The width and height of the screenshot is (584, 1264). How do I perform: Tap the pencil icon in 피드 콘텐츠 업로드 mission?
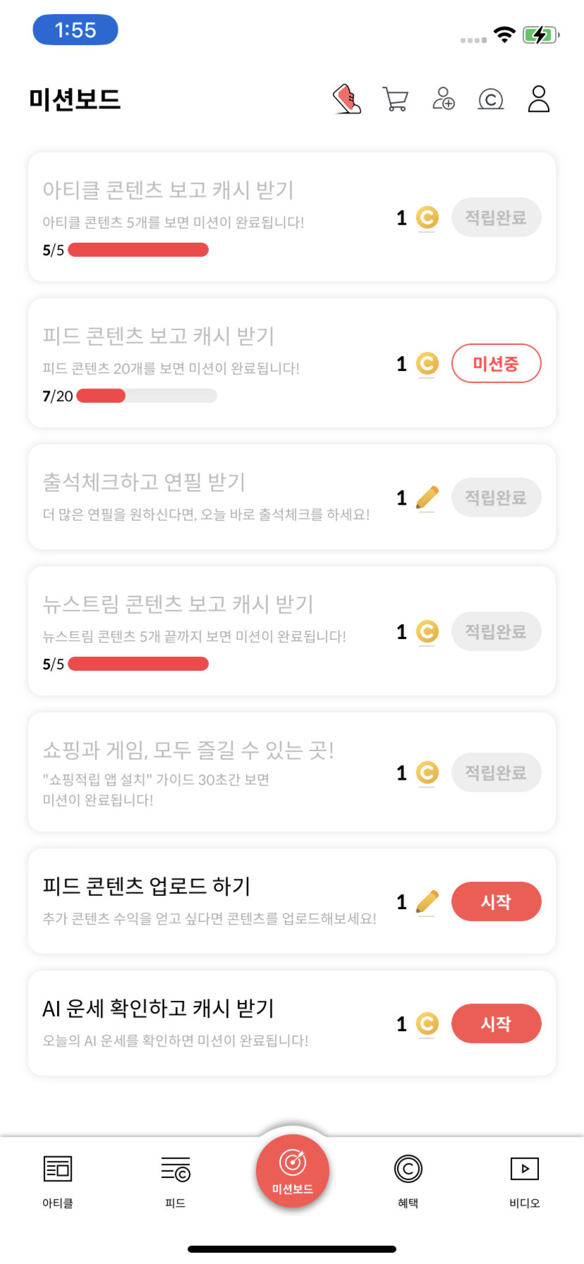(x=427, y=902)
